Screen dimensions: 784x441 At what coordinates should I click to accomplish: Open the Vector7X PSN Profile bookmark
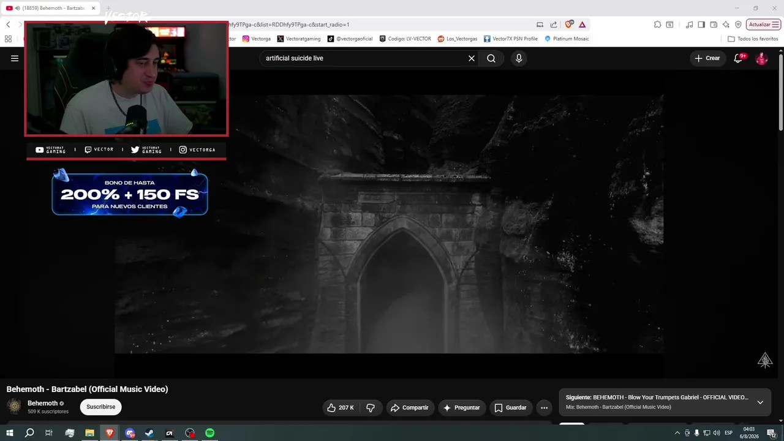(511, 39)
